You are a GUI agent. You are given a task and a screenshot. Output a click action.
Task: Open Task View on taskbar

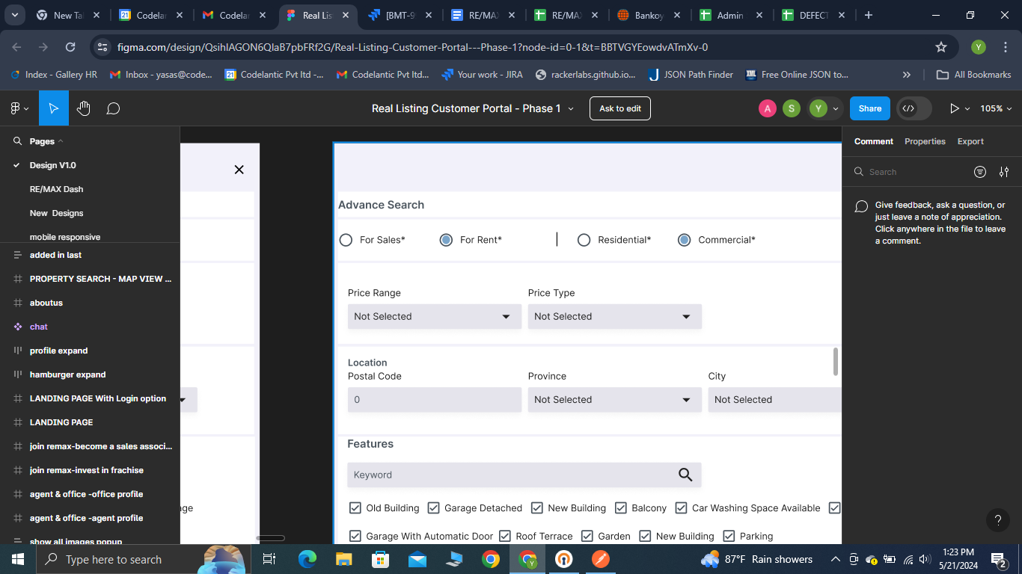coord(269,559)
